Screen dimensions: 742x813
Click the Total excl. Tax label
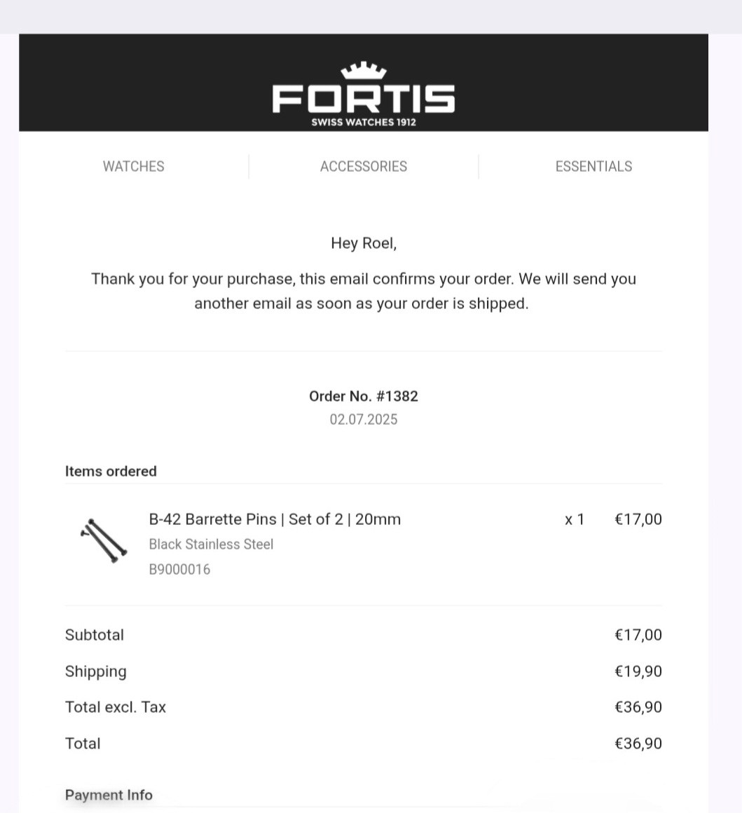point(116,707)
